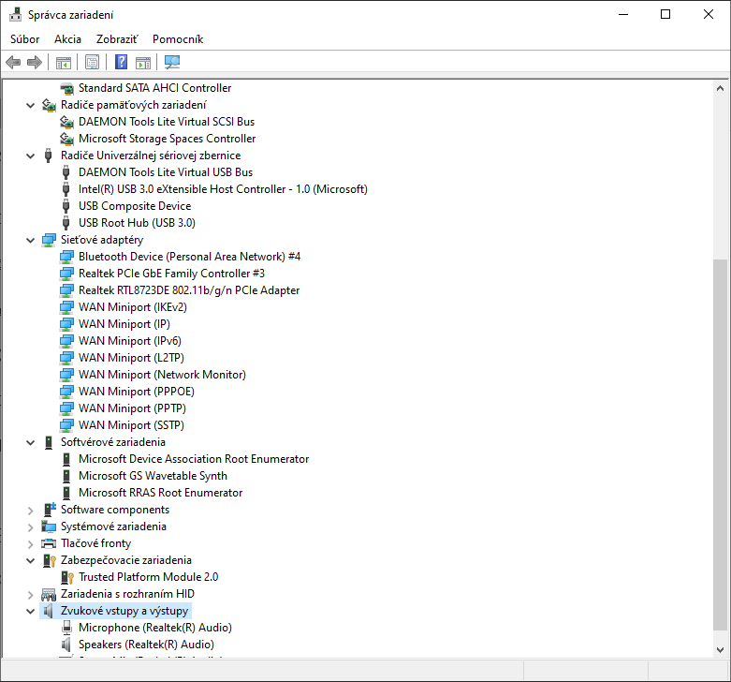
Task: Click the blue Help question mark icon
Action: tap(121, 63)
